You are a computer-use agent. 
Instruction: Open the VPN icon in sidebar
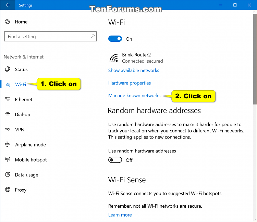point(8,130)
